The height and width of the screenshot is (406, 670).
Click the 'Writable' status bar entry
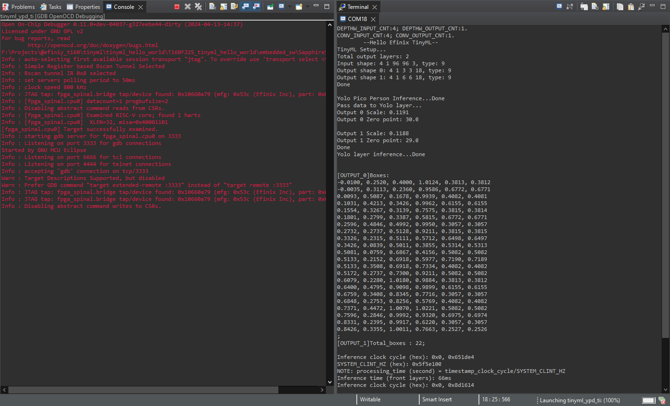(x=370, y=399)
